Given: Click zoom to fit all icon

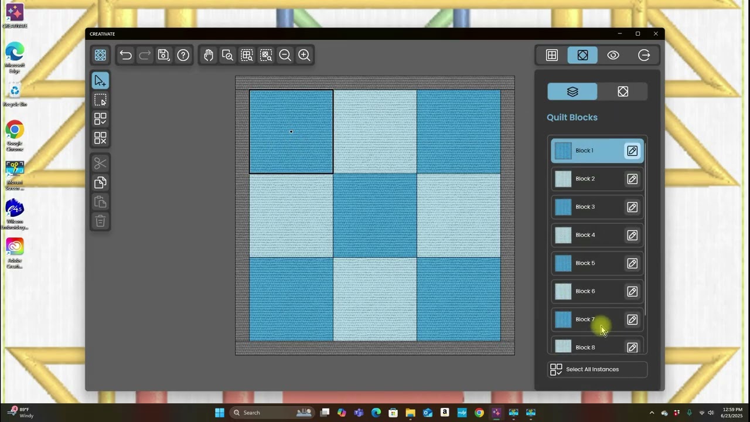Looking at the screenshot, I should [247, 55].
